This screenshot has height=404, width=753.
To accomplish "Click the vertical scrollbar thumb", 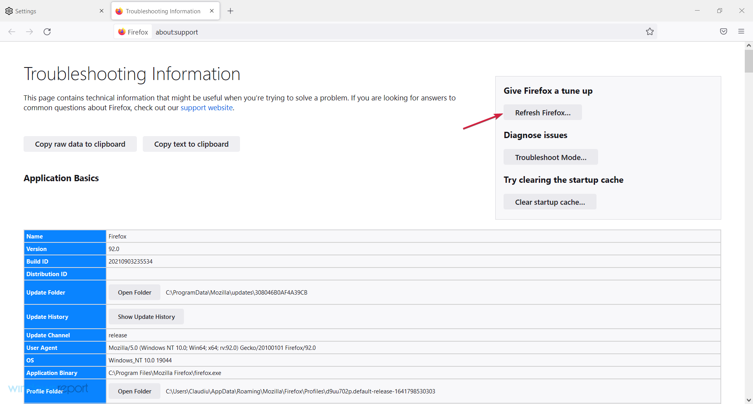I will coord(749,61).
